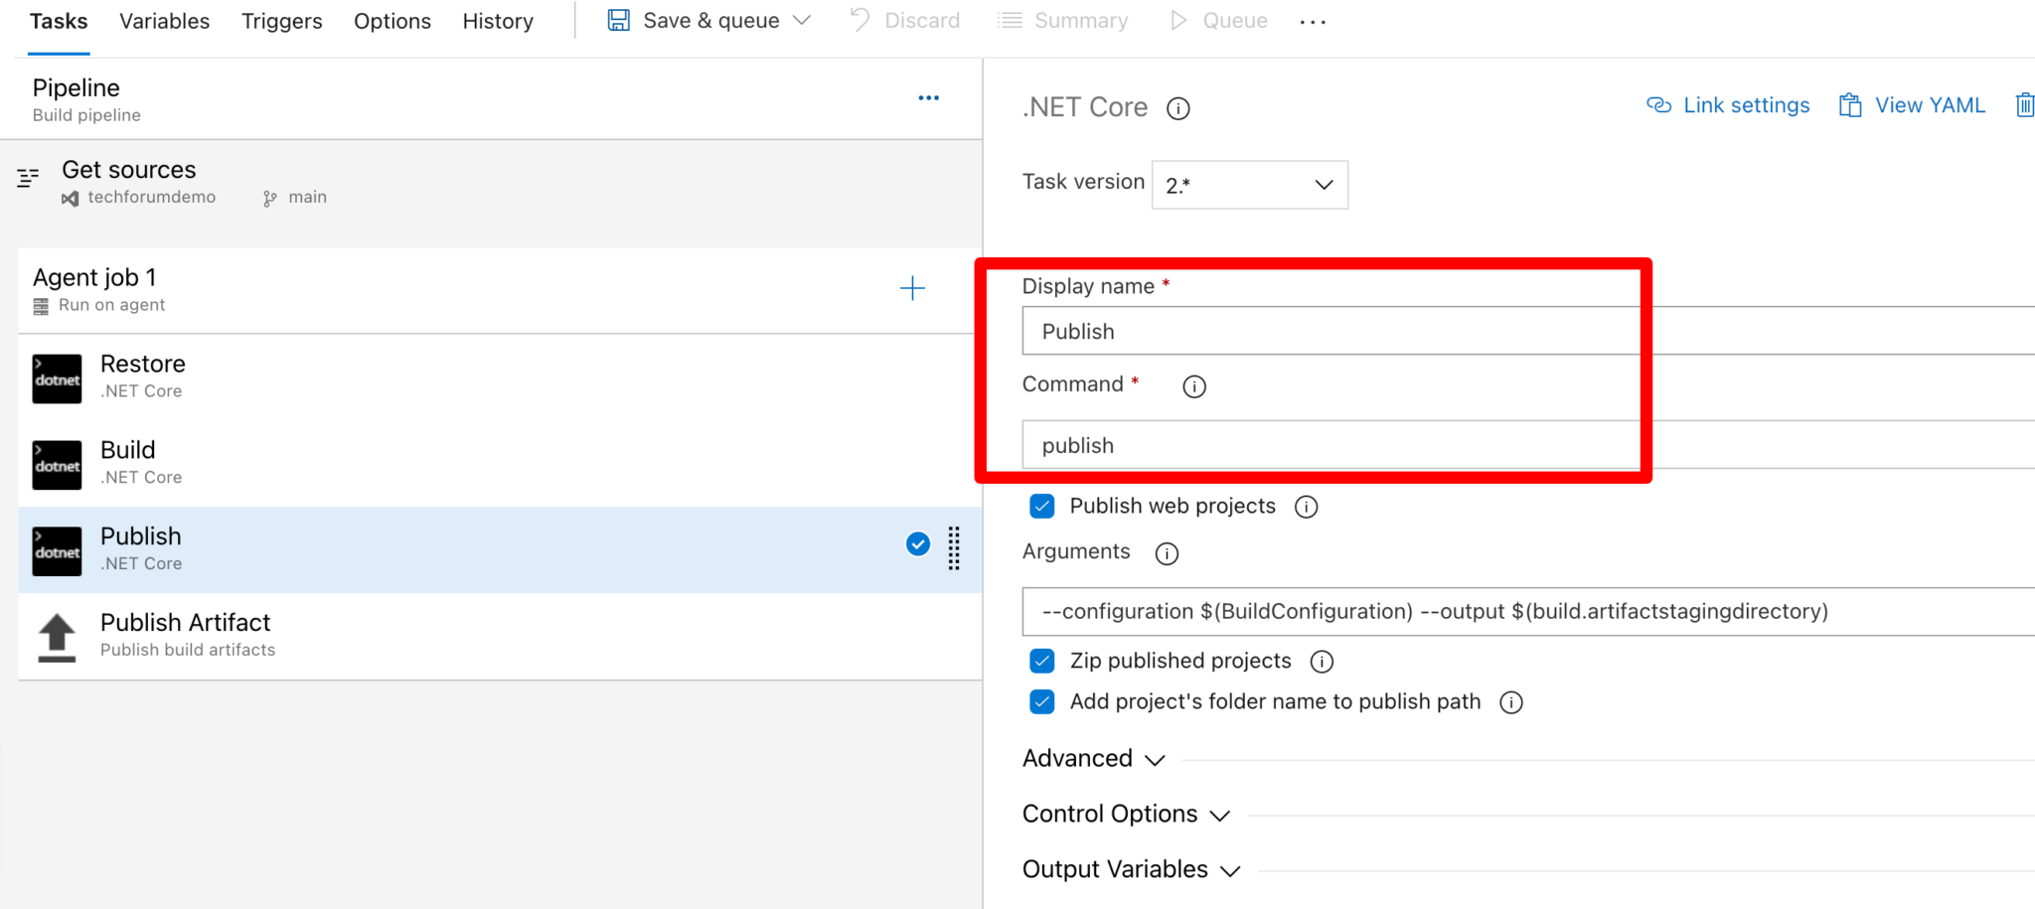Click the drag handle on Publish task
Viewport: 2035px width, 909px height.
953,548
